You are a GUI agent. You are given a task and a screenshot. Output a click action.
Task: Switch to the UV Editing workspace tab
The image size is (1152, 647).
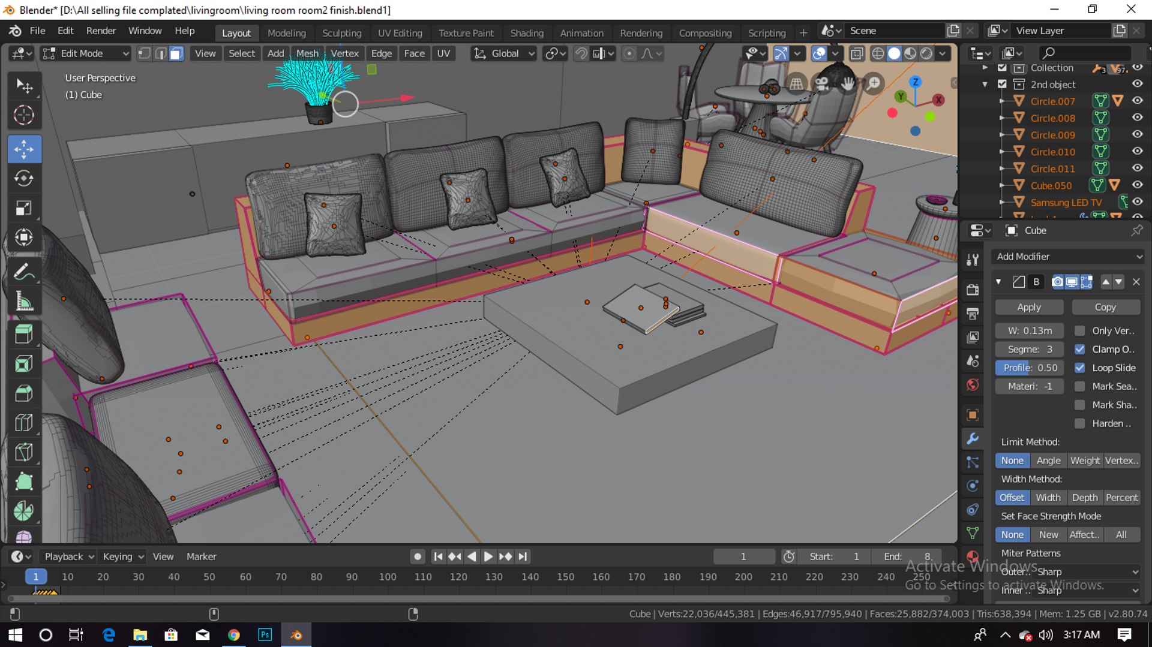400,33
